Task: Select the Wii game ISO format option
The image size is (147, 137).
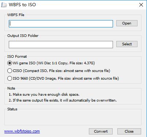Action: pos(51,63)
